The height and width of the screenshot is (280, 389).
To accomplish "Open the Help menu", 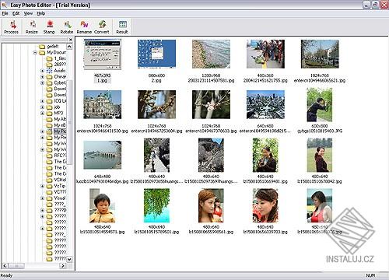I will (41, 13).
